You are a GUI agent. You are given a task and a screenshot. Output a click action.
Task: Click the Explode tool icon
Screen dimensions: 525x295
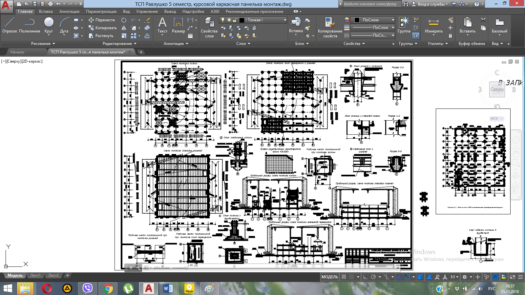(x=147, y=28)
